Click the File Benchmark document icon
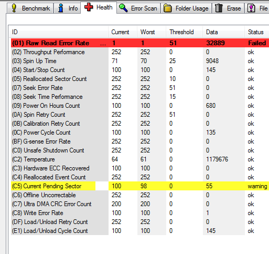Viewport: 269px width, 254px height. [x=251, y=8]
